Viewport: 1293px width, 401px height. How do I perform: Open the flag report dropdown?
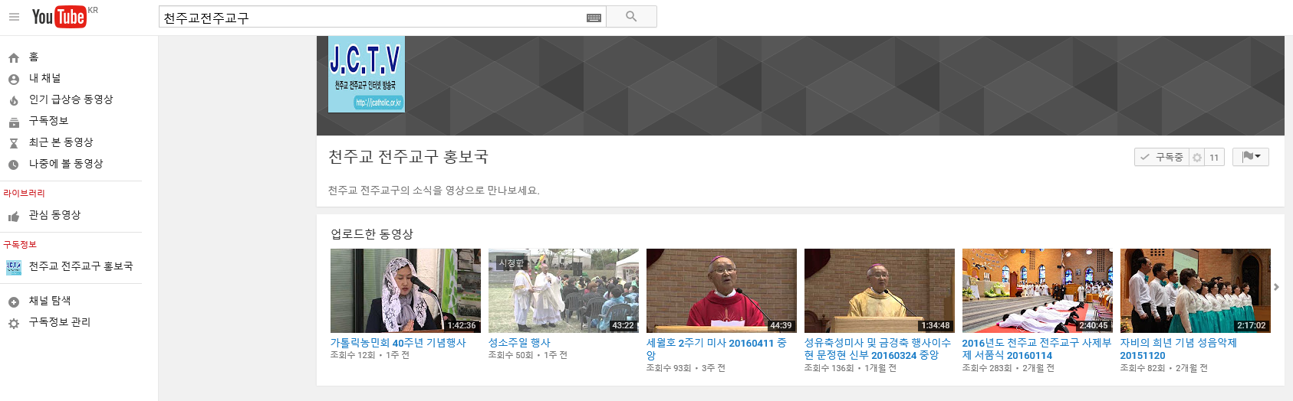tap(1251, 156)
